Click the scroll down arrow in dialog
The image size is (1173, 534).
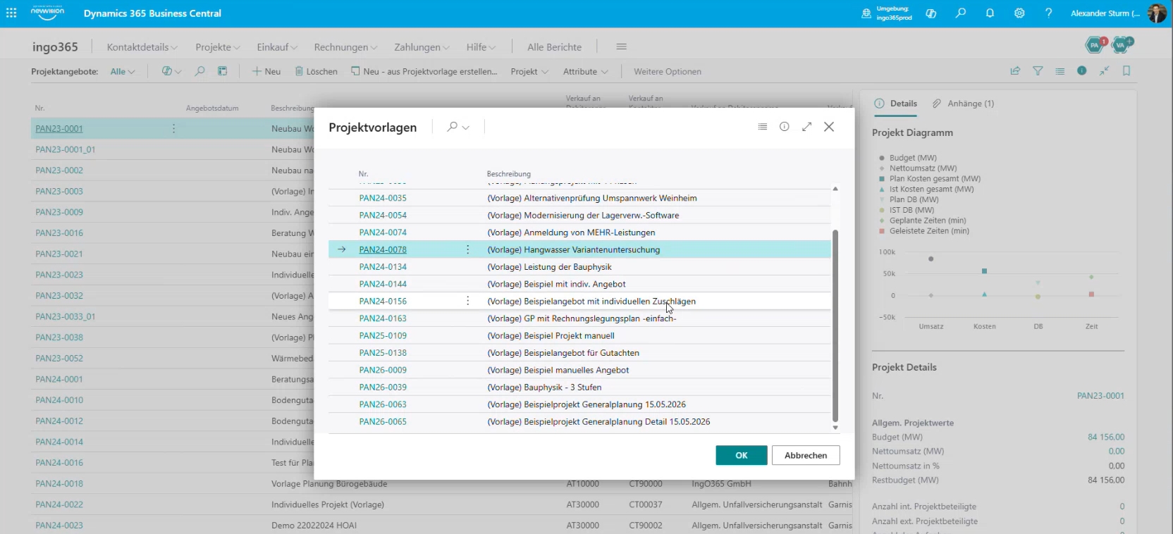pos(835,428)
